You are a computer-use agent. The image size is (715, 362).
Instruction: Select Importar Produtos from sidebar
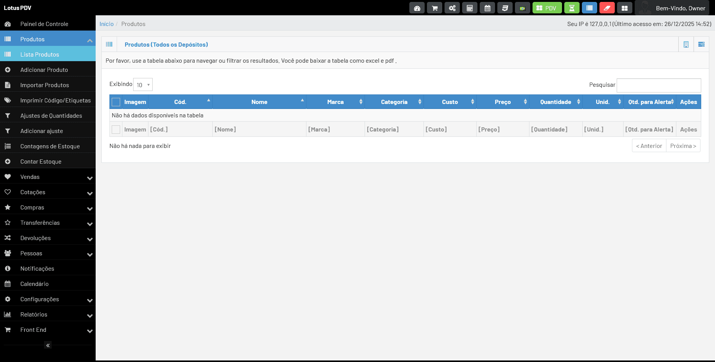(x=44, y=85)
